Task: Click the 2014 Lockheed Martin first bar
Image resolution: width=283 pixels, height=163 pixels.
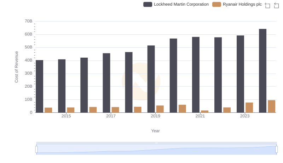Action: point(40,86)
